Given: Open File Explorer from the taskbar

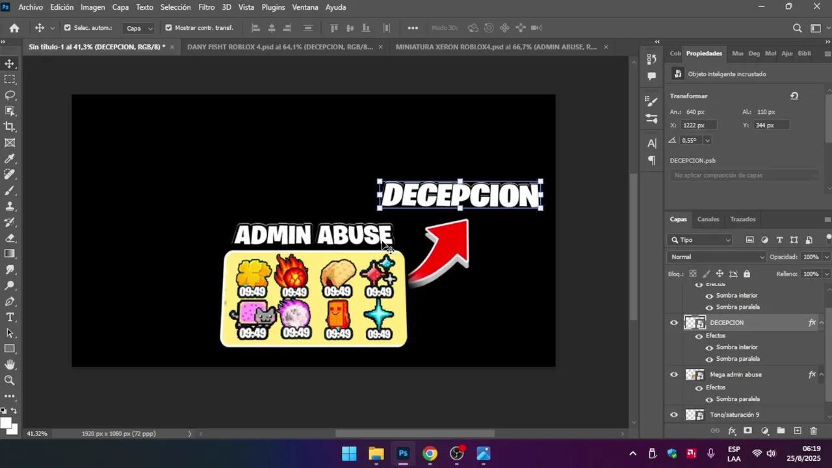Looking at the screenshot, I should pyautogui.click(x=376, y=454).
